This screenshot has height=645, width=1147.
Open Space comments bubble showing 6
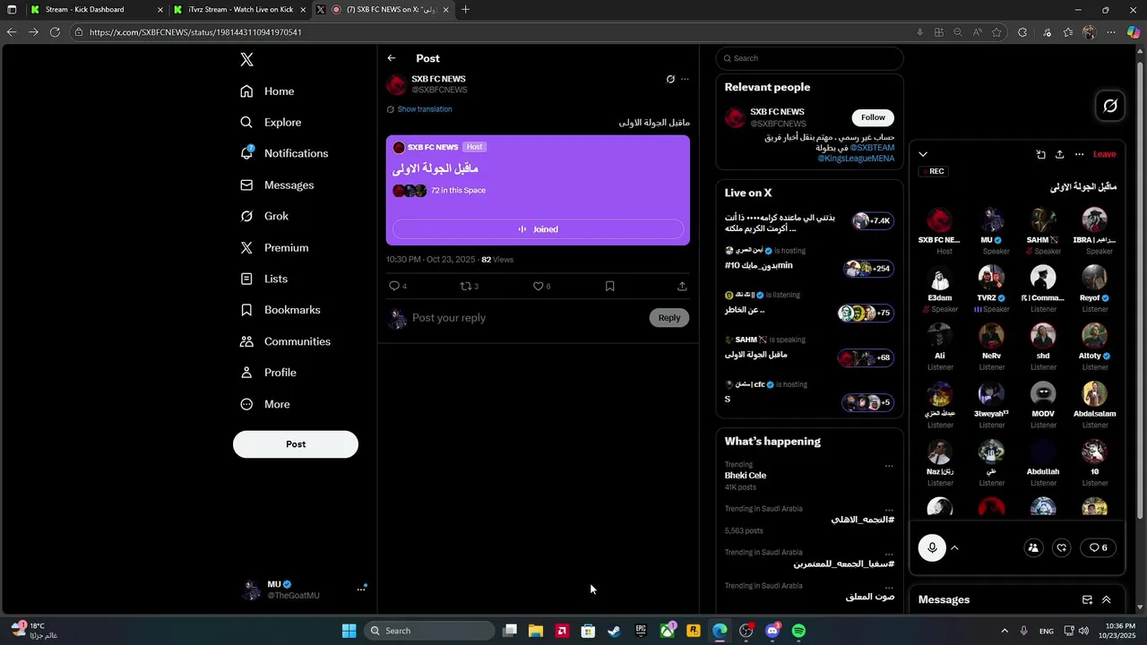[1098, 547]
